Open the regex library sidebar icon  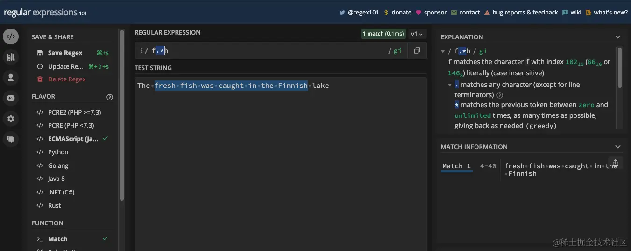point(11,57)
